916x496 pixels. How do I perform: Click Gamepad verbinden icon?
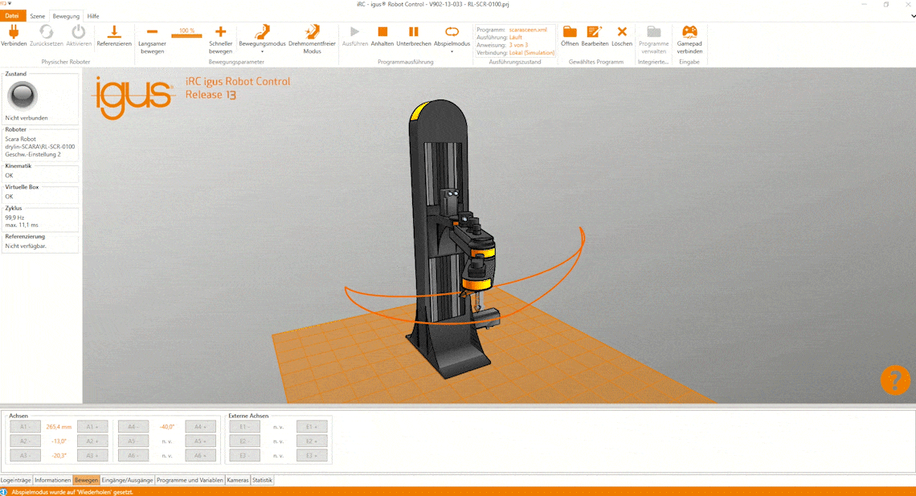point(689,31)
